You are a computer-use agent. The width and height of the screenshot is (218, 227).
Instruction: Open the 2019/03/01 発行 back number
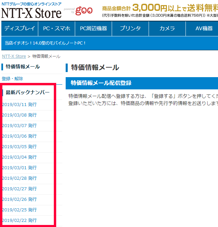(19, 168)
